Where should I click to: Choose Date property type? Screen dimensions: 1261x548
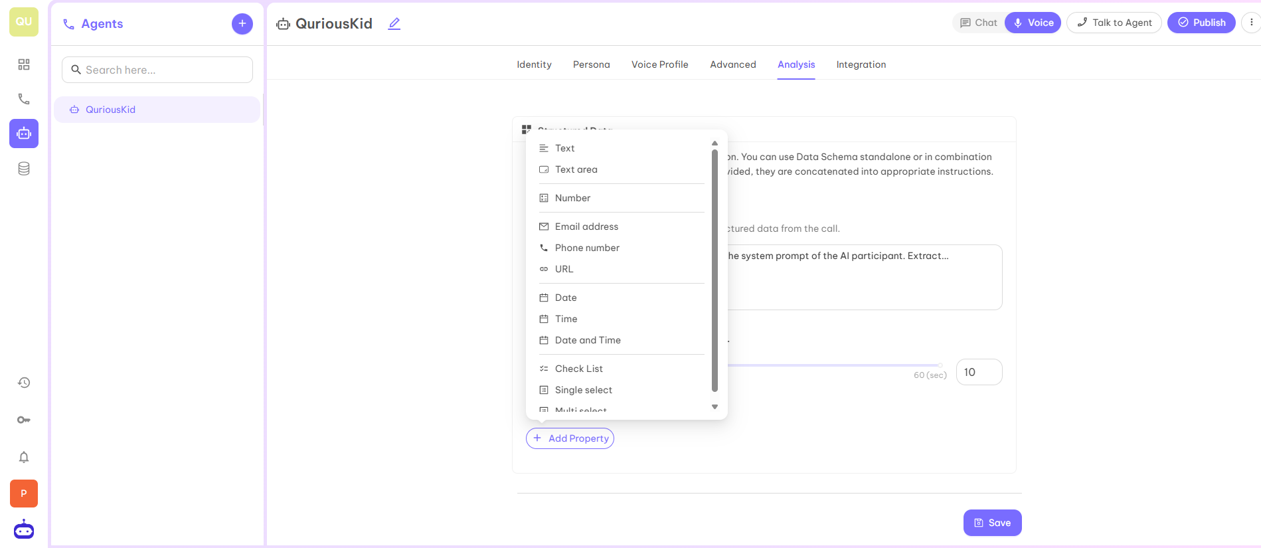tap(622, 298)
